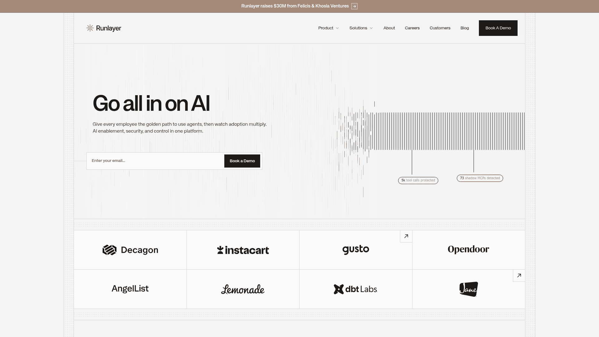Select the AngelList logo
Viewport: 599px width, 337px height.
point(130,289)
